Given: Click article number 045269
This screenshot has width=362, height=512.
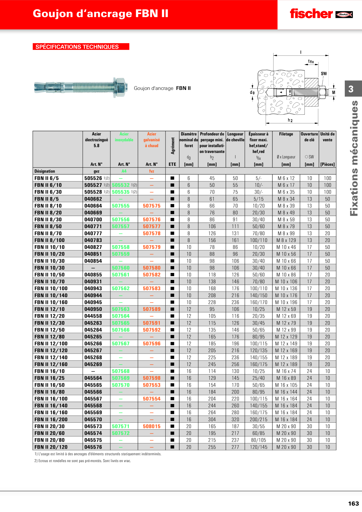Looking at the screenshot, I should [x=93, y=364].
